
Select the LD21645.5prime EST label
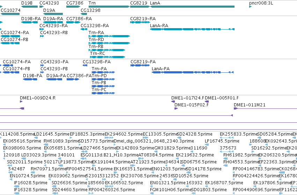click(52, 134)
